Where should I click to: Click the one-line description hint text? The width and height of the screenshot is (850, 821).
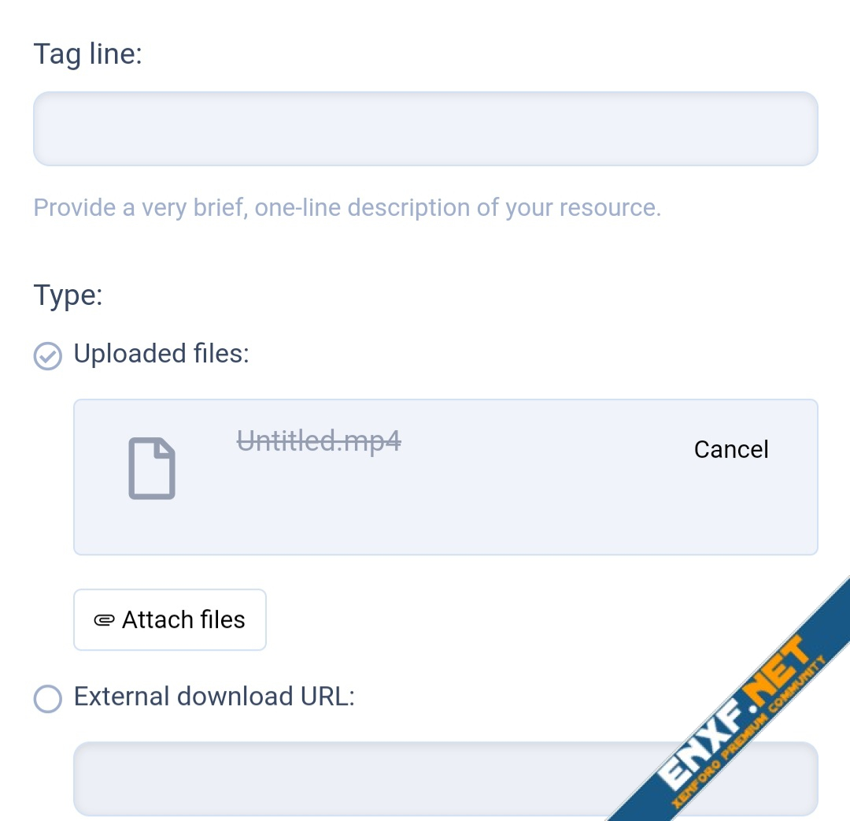346,208
